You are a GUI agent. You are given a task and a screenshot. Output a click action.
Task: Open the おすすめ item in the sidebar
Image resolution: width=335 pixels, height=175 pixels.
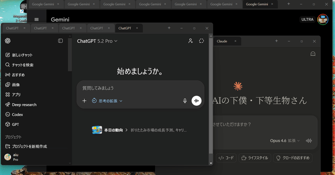click(x=15, y=75)
